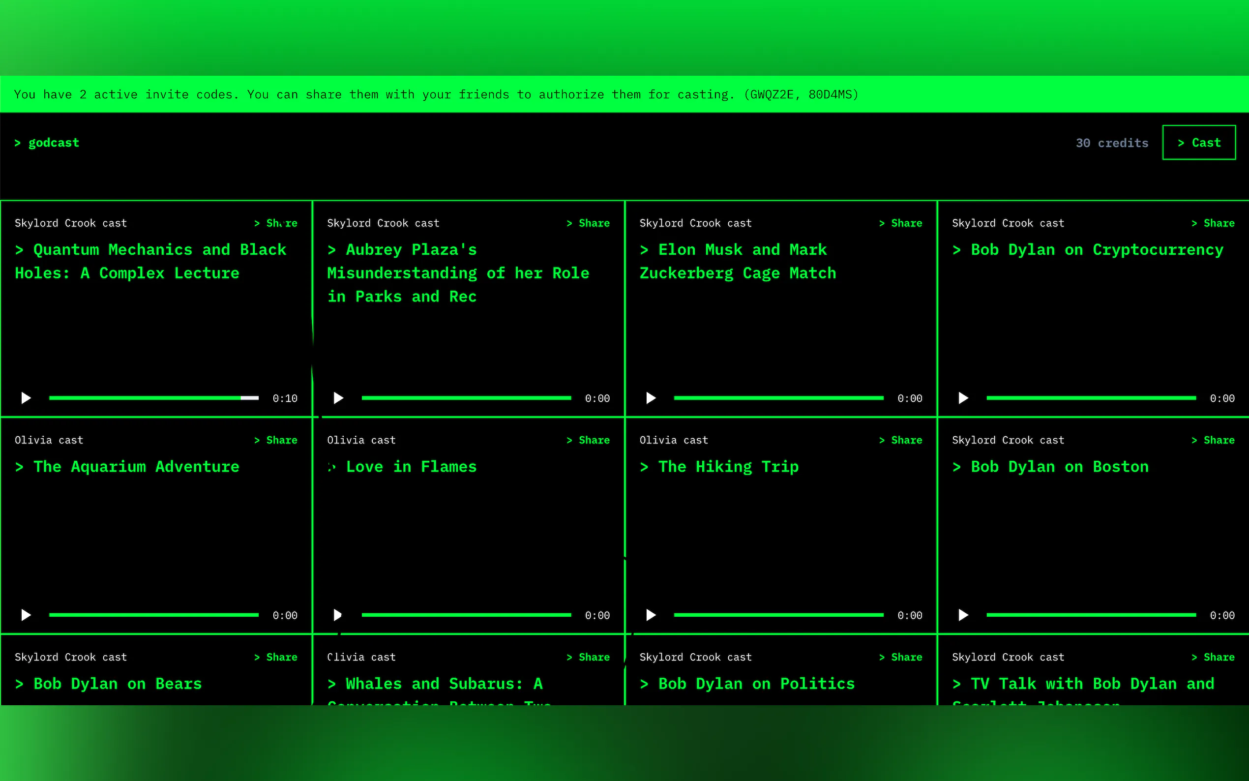The image size is (1249, 781).
Task: Seek Quantum Mechanics audio progress bar
Action: [x=153, y=398]
